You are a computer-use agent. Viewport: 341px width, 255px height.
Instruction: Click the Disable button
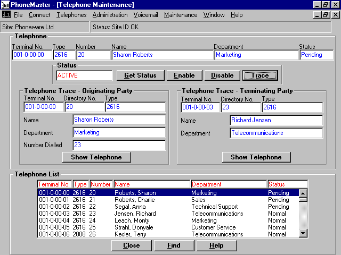pos(222,75)
